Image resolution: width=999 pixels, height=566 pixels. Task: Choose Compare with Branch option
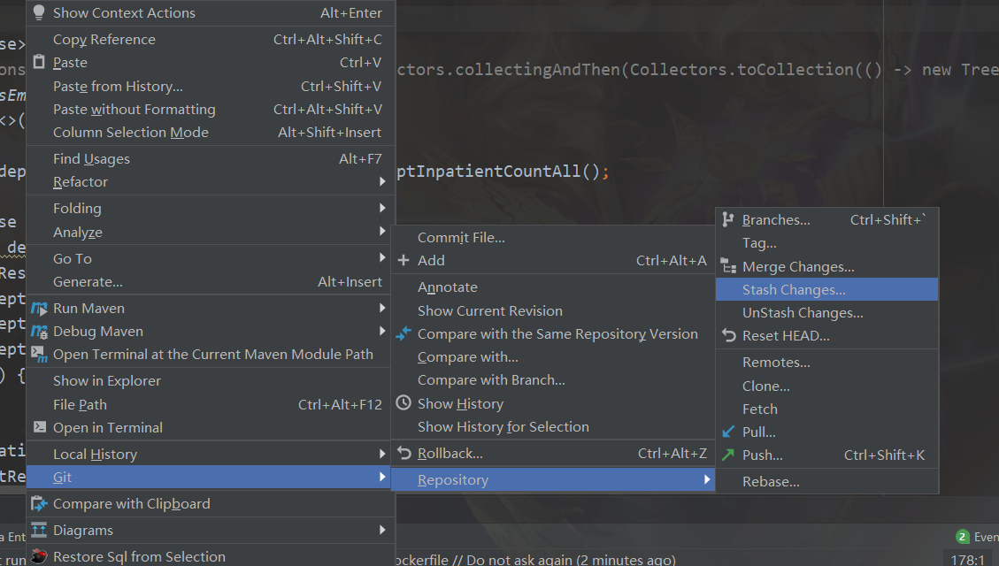pos(491,380)
